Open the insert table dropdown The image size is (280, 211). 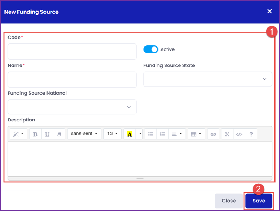click(x=196, y=134)
